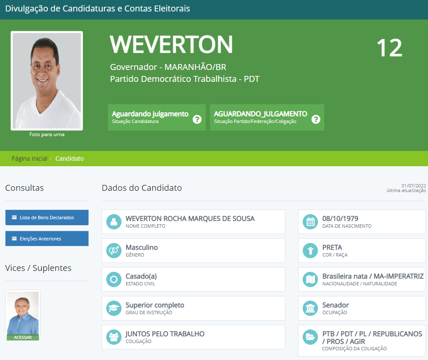The width and height of the screenshot is (428, 360).
Task: Click the folder icon for Composição da Coligação
Action: pyautogui.click(x=310, y=337)
